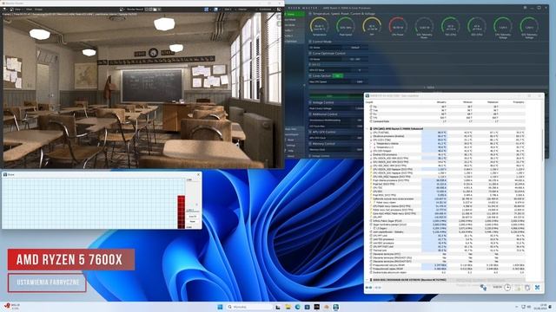Collapse the Additional Control section
Viewport: 556px width, 312px height.
[x=310, y=114]
